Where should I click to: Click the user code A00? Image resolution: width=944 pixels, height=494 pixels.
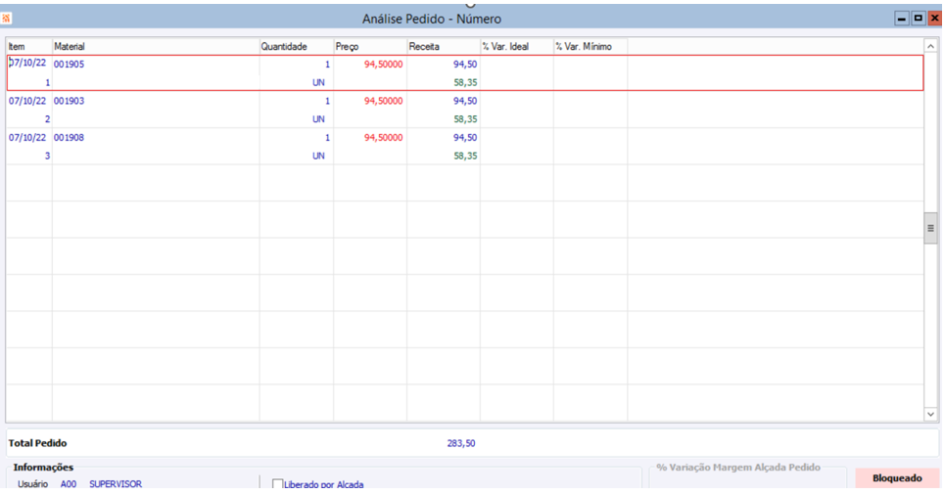pos(68,484)
